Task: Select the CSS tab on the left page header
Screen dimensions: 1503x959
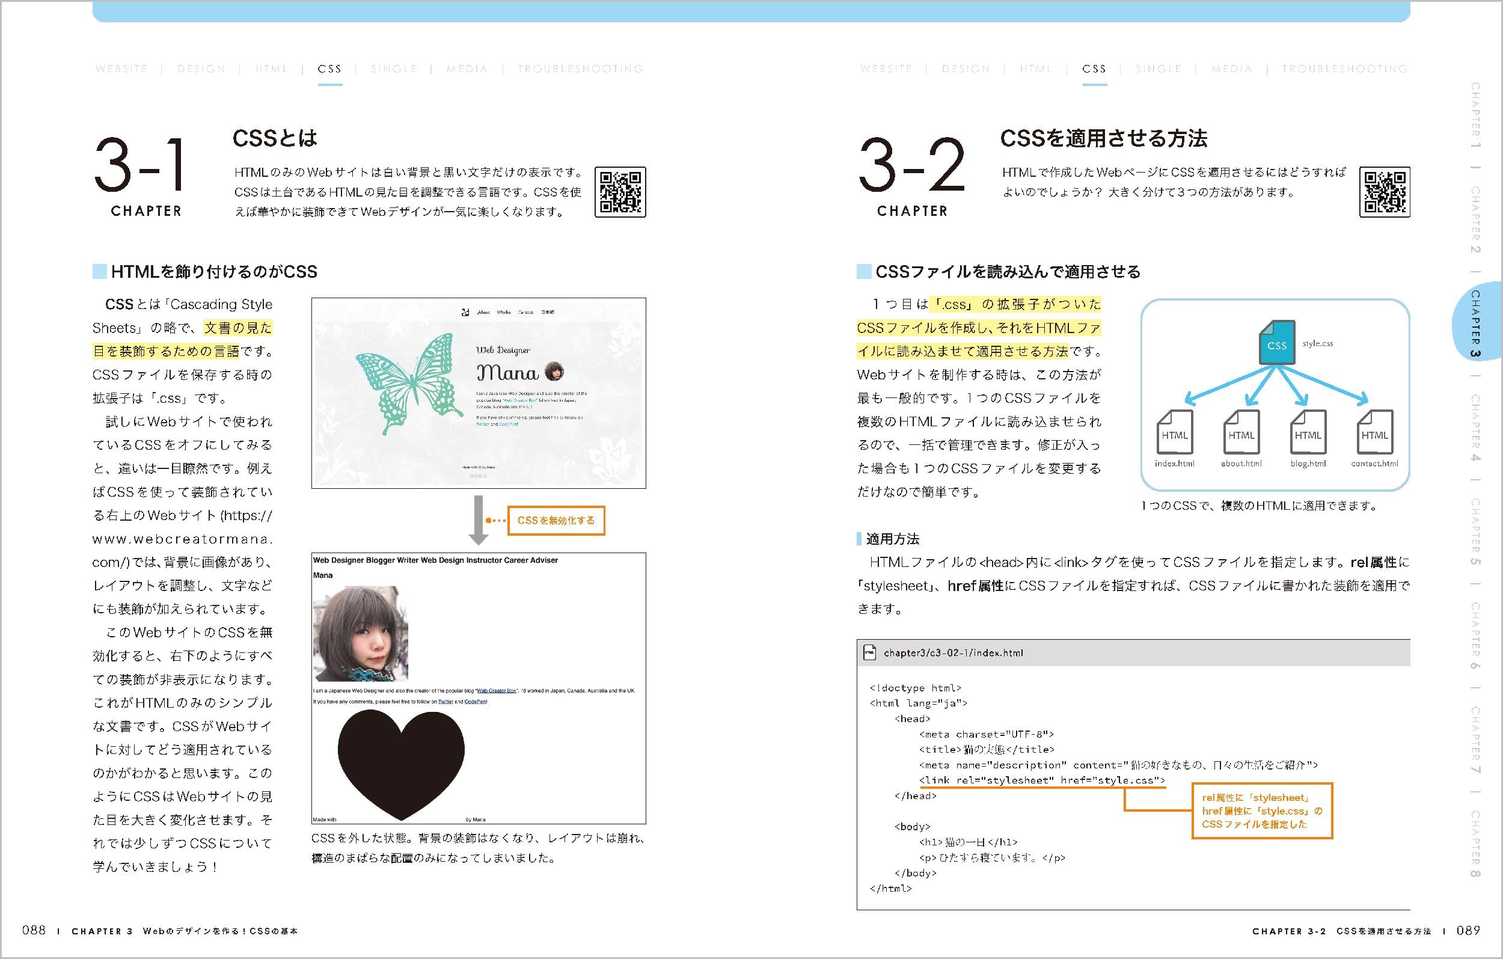Action: (x=329, y=69)
